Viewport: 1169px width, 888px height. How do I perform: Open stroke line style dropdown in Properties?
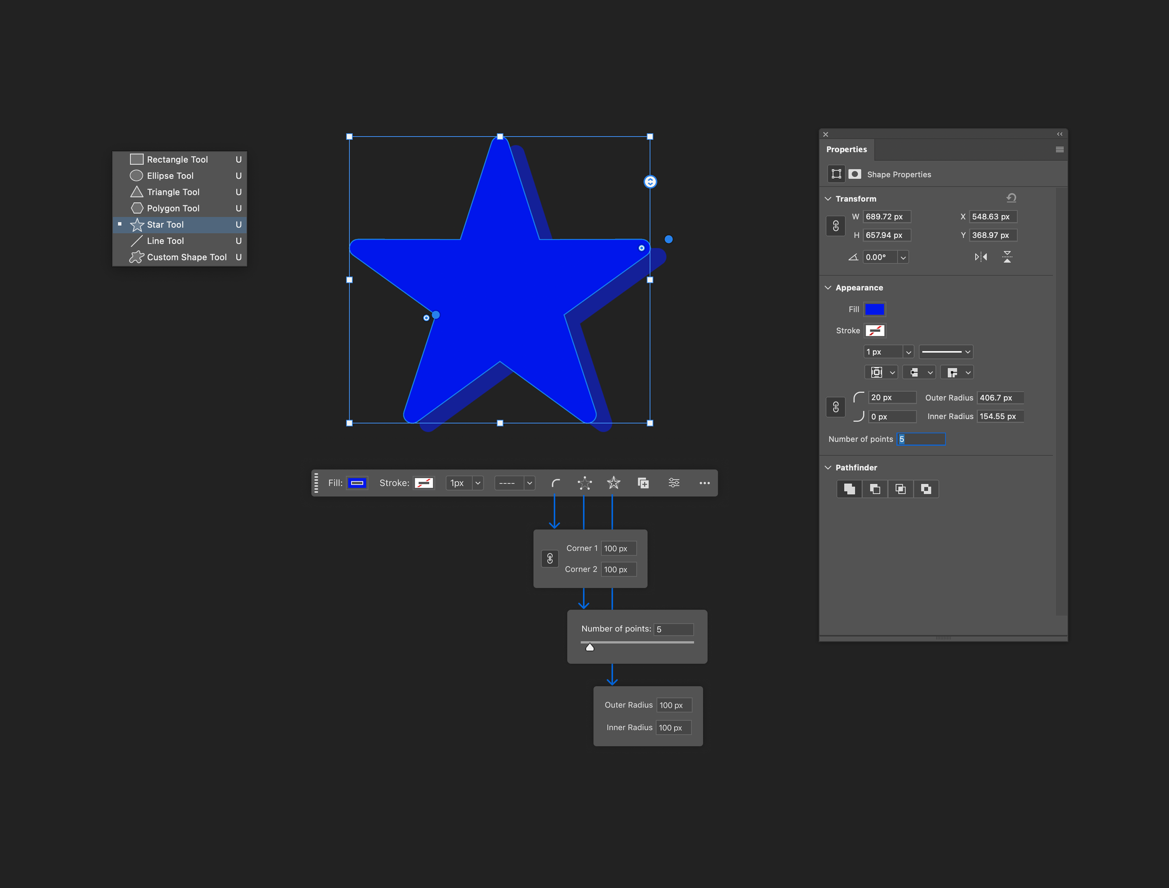coord(946,351)
